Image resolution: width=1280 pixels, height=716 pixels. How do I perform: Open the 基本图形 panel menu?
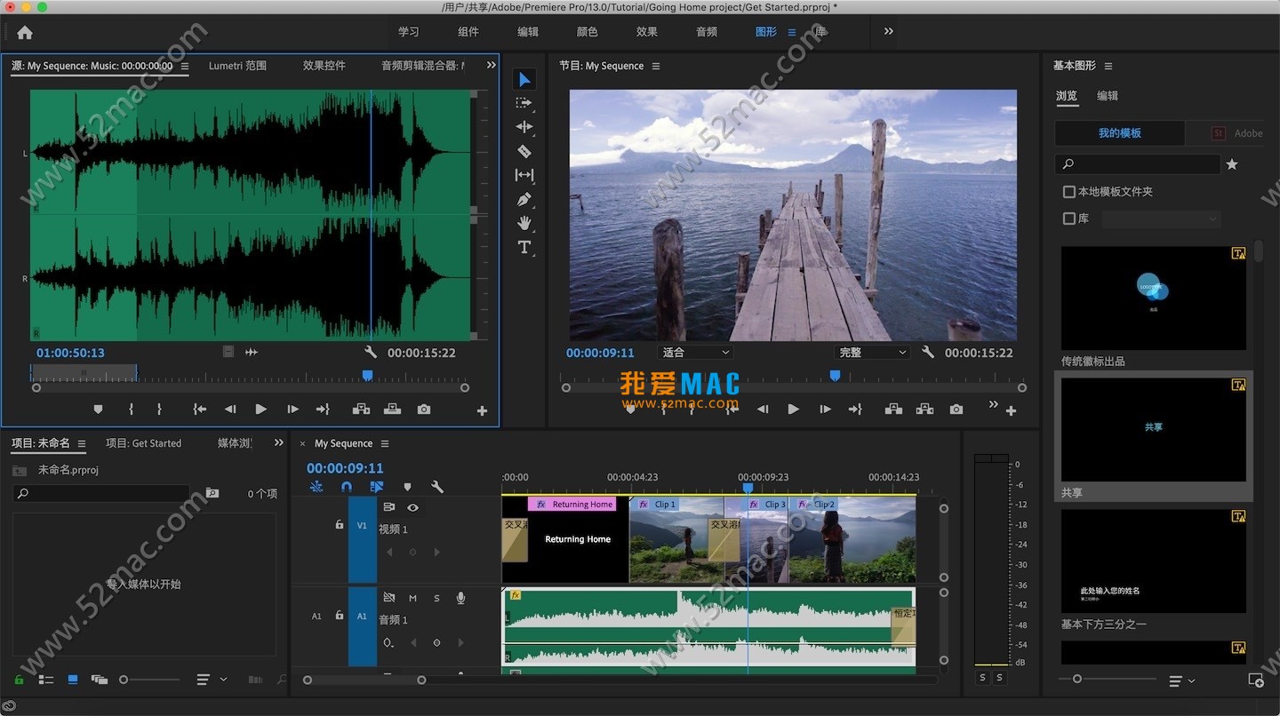(1108, 66)
